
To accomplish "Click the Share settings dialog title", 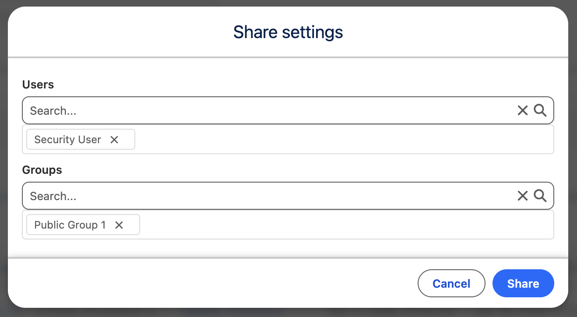I will click(x=288, y=32).
